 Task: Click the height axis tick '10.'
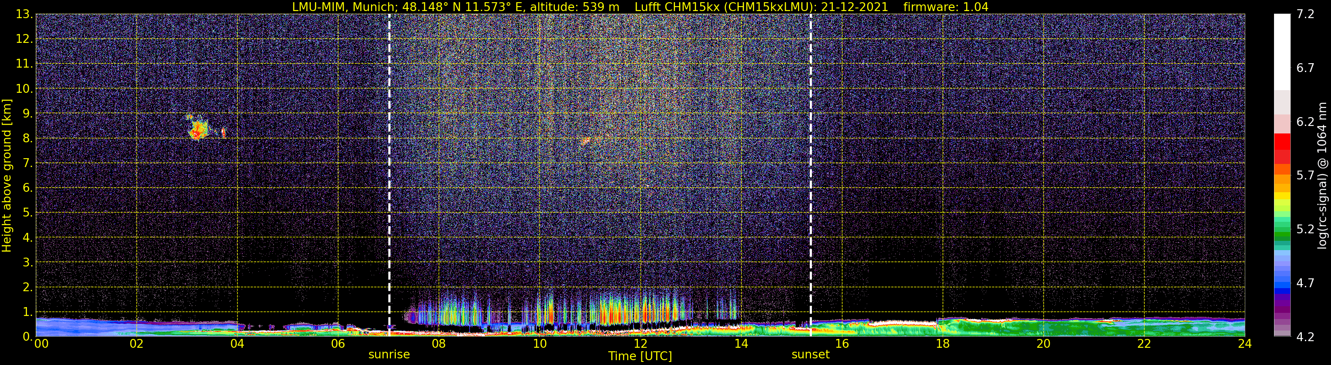point(24,89)
